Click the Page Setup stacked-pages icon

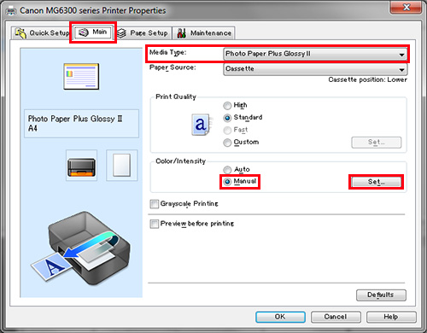[122, 33]
